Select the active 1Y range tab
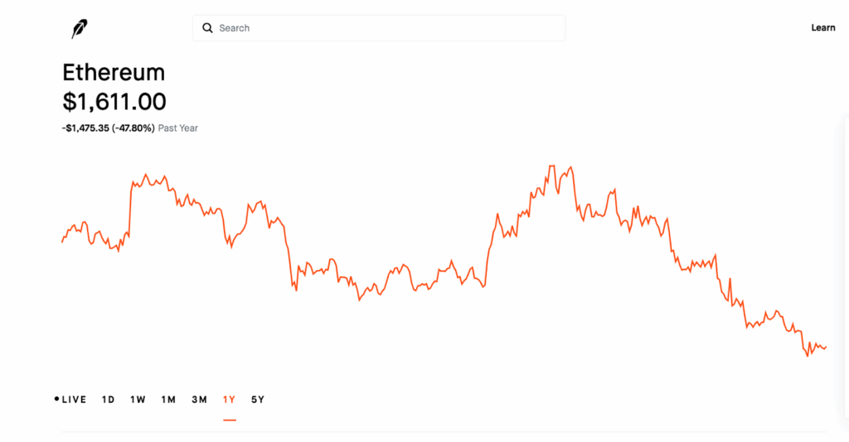 tap(229, 400)
